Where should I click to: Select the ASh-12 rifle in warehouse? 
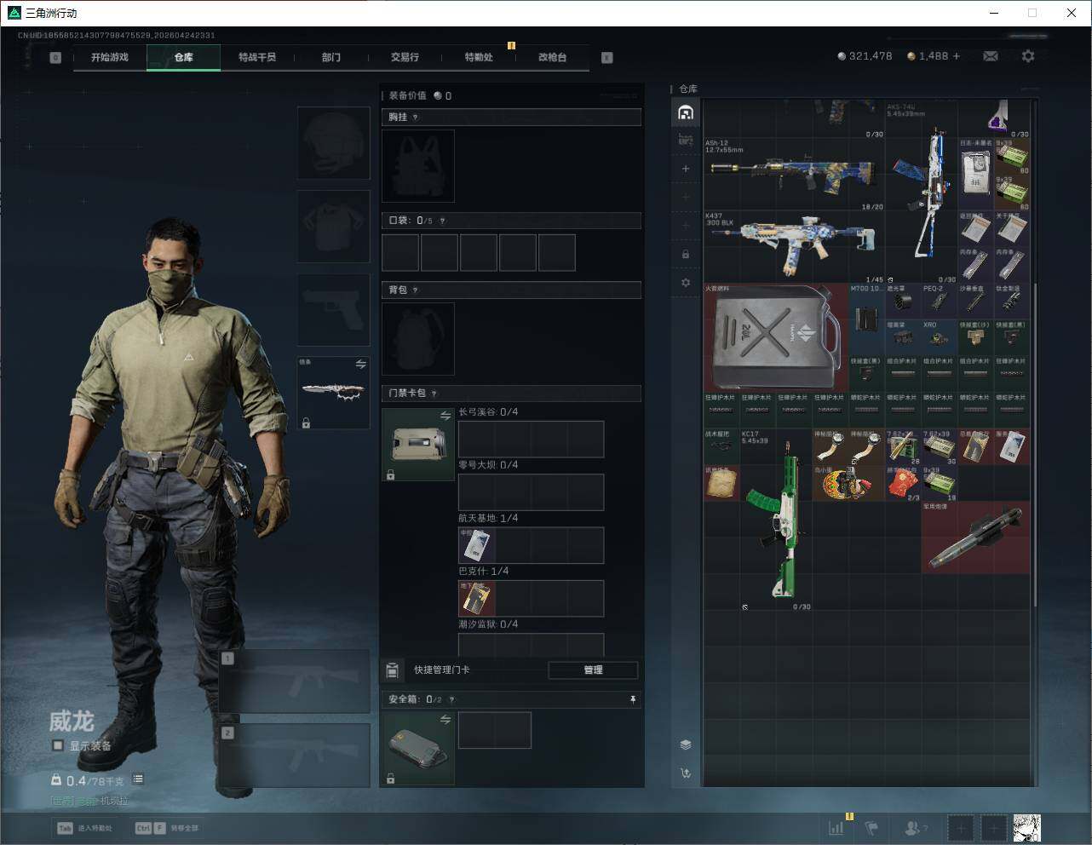pos(794,175)
